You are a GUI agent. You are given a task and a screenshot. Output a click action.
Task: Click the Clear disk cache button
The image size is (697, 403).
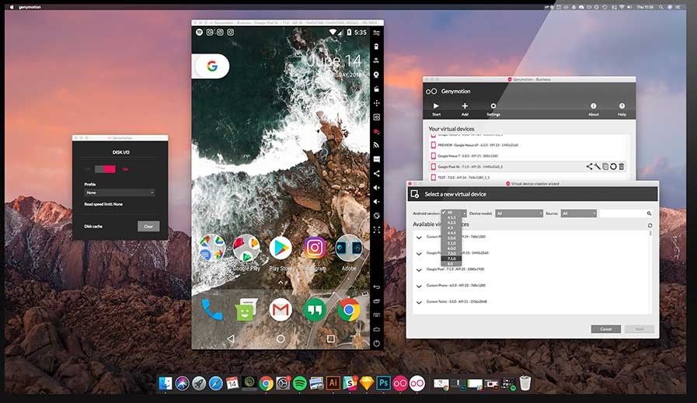click(x=148, y=227)
